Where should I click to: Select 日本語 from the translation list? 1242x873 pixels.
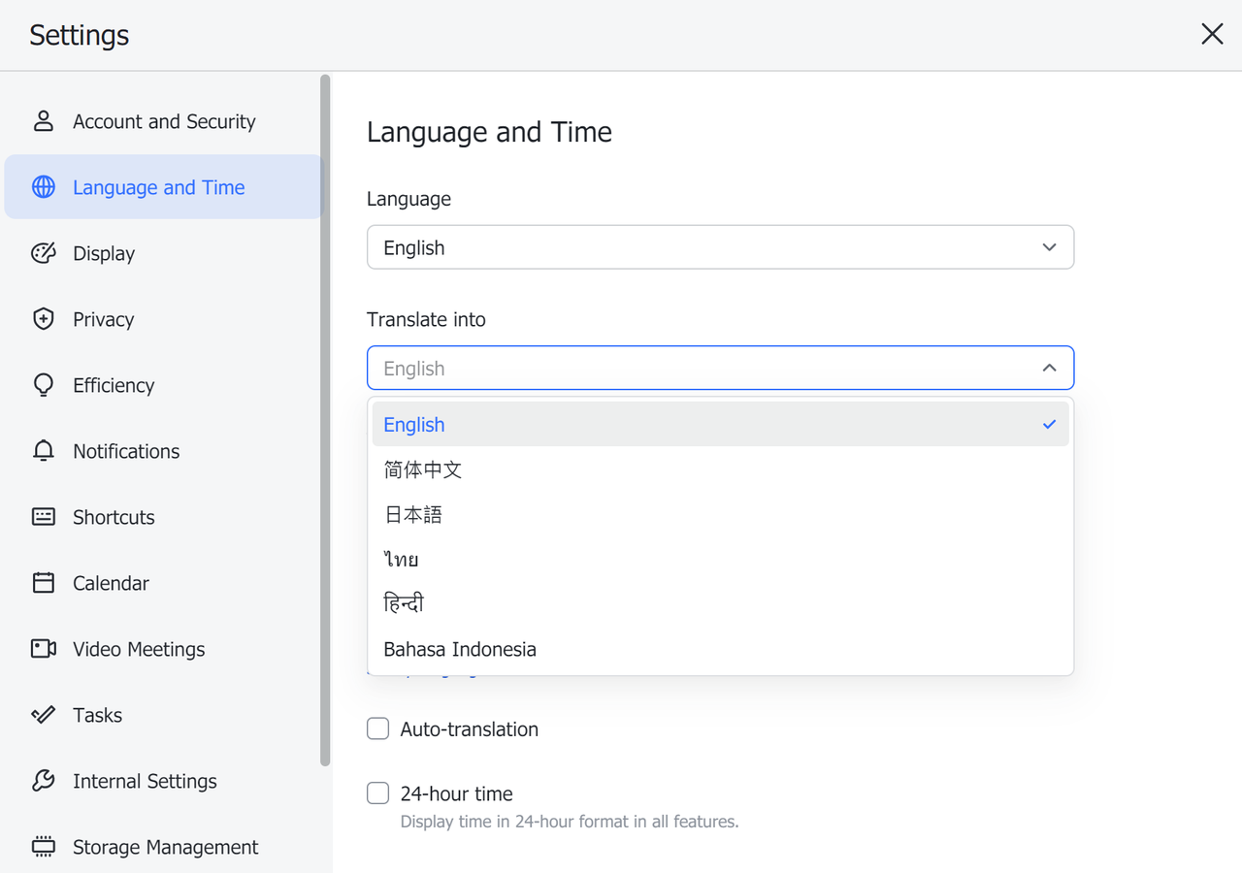coord(412,513)
